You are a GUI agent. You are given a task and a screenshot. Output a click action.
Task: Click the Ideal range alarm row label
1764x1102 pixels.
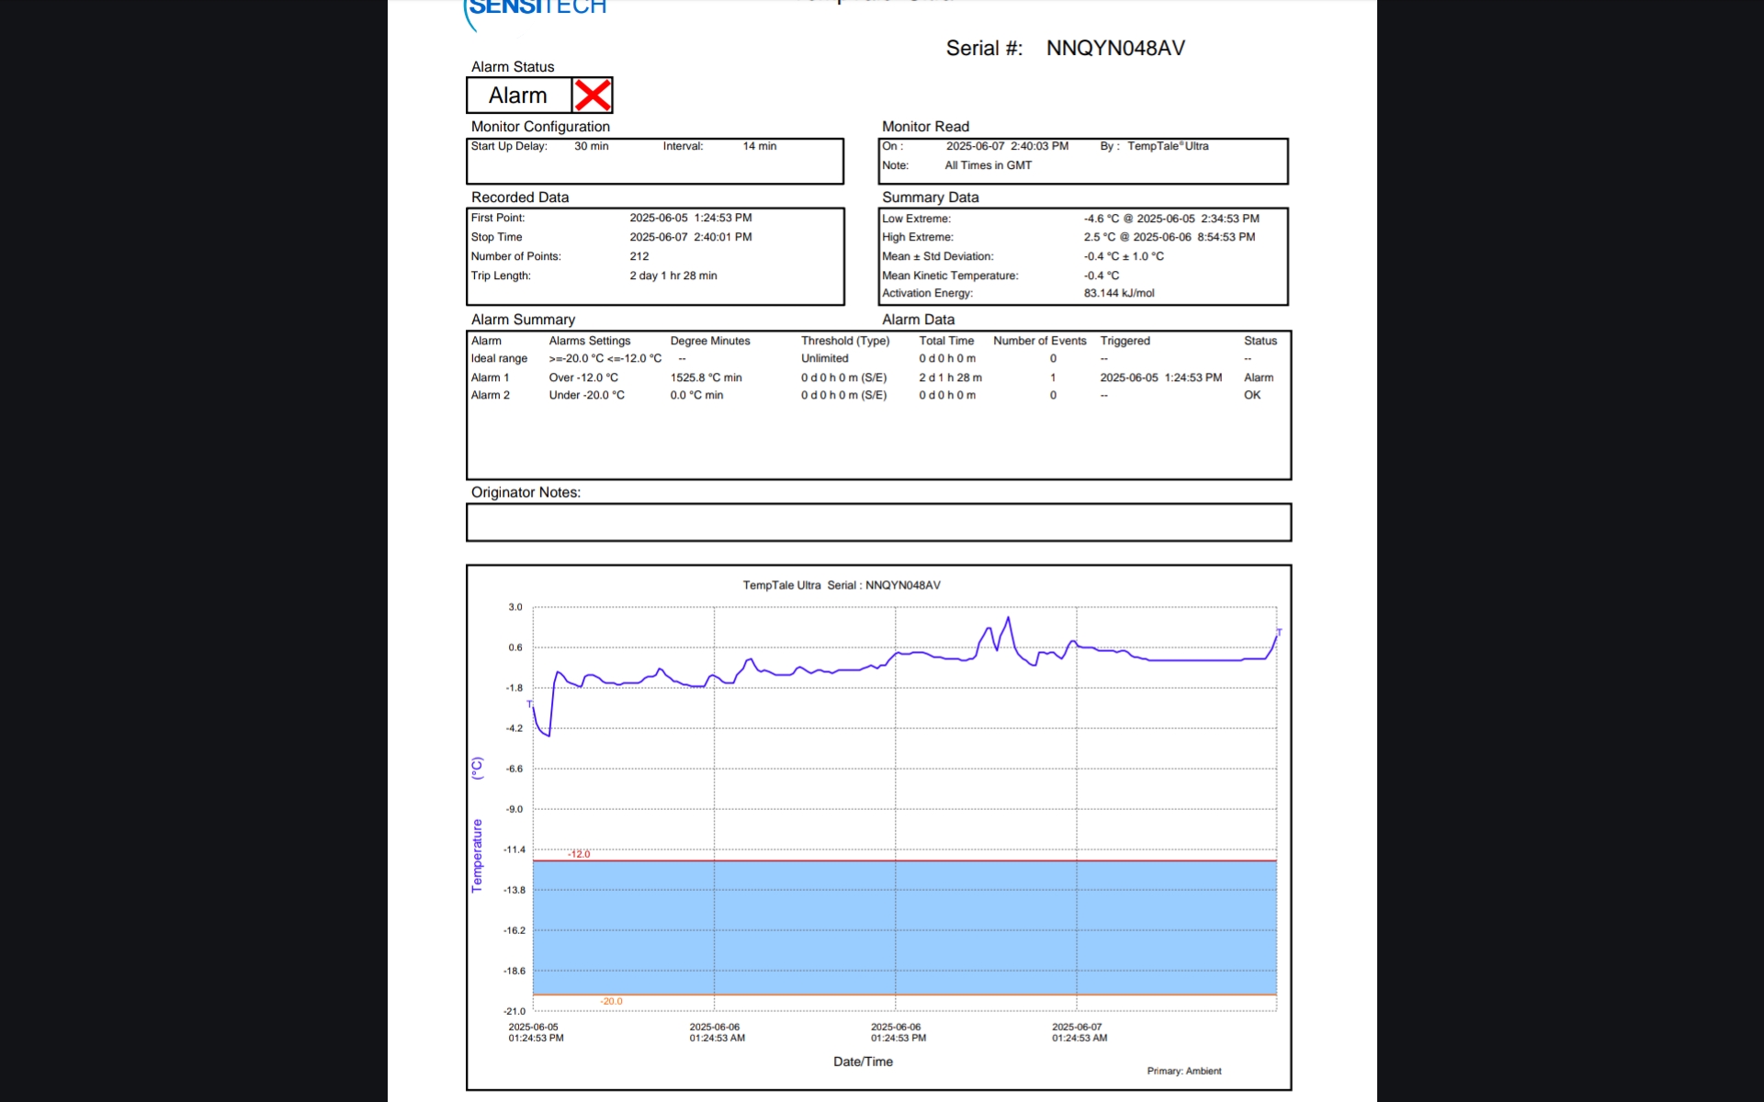click(x=499, y=358)
